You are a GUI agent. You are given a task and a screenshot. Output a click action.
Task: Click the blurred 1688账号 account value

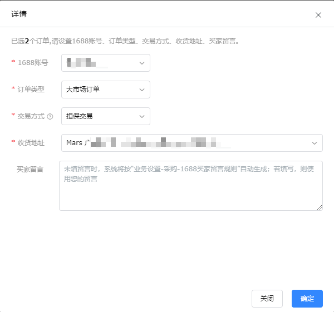pos(83,63)
